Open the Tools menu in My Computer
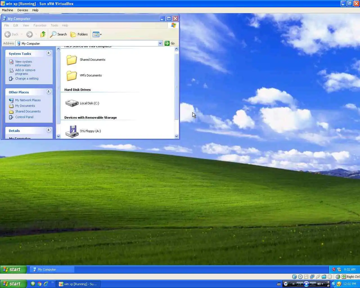 [54, 25]
